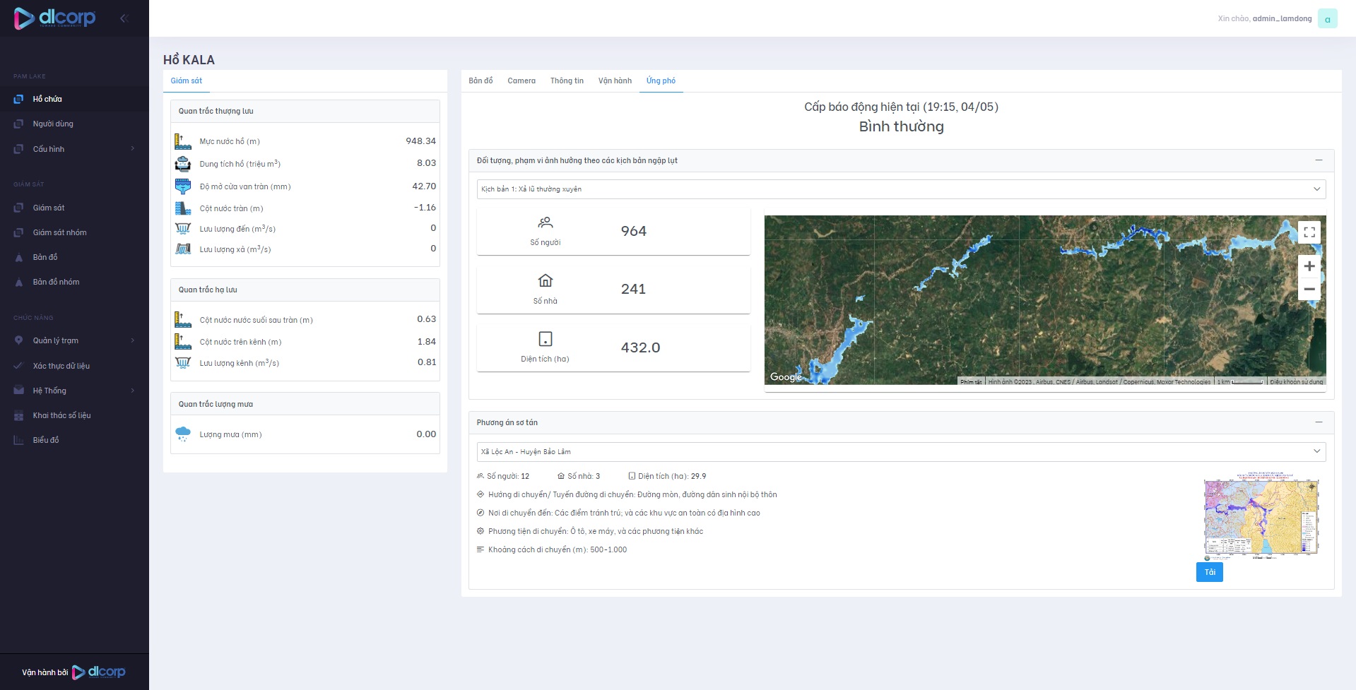1356x690 pixels.
Task: Collapse the flood scenario impact panel
Action: 1318,160
